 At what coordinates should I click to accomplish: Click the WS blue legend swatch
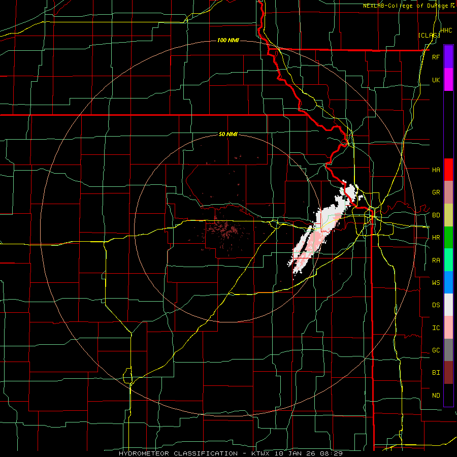(x=448, y=282)
